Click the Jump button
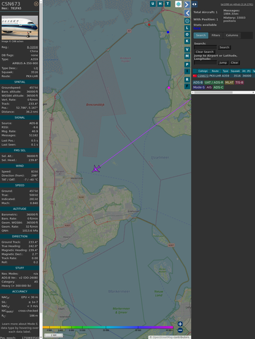The width and height of the screenshot is (255, 339). [223, 62]
